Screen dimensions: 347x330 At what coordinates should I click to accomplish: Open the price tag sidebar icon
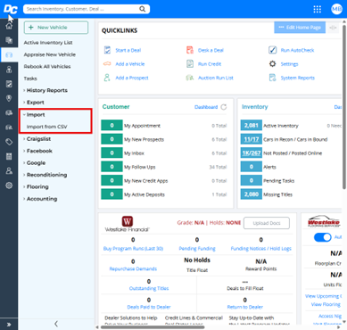(x=9, y=142)
